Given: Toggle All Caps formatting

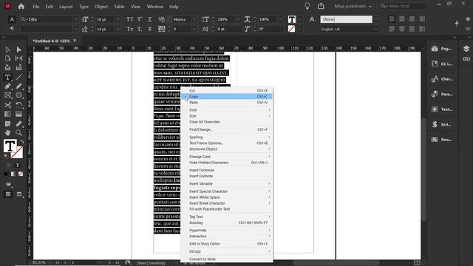Looking at the screenshot, I should click(x=130, y=19).
